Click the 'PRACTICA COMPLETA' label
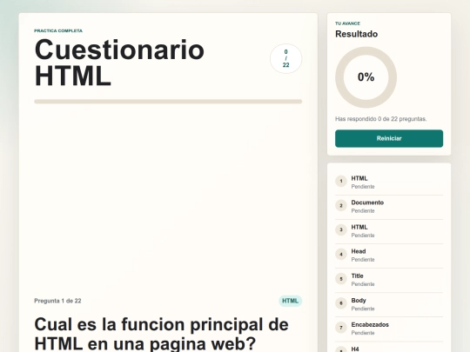 58,30
